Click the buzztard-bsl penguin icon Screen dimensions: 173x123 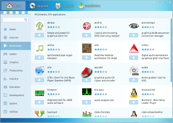[134, 93]
